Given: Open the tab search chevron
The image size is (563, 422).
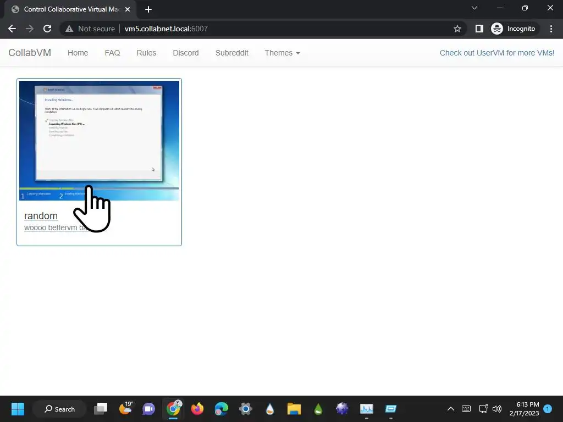Looking at the screenshot, I should [x=474, y=8].
